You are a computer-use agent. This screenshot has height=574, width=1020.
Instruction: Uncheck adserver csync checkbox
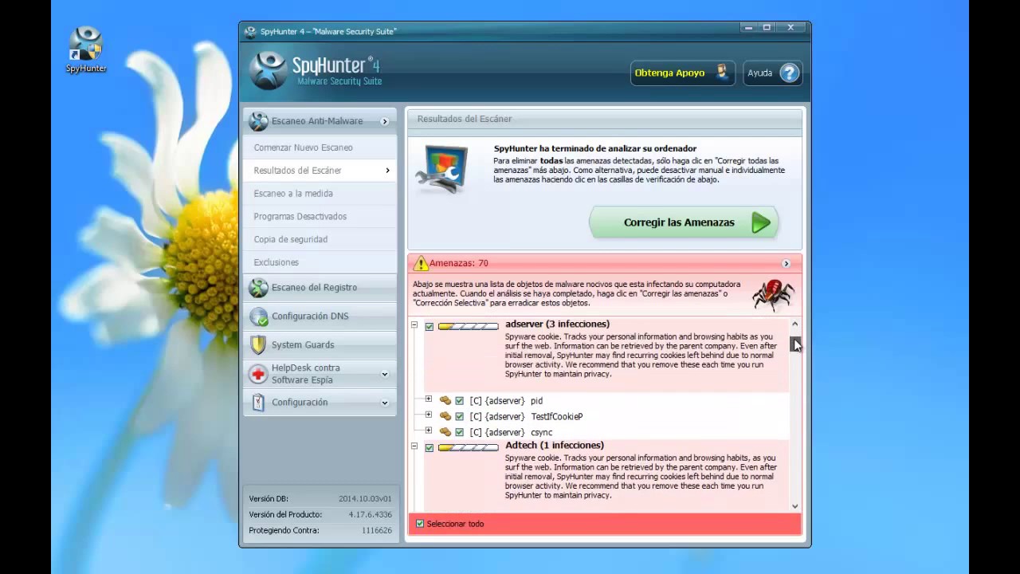(x=460, y=432)
